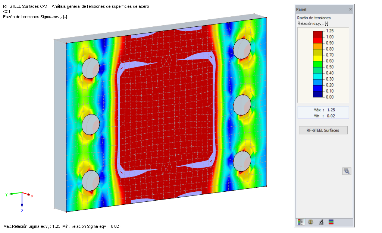Close the Panel with the X button
The width and height of the screenshot is (382, 233).
[x=350, y=9]
